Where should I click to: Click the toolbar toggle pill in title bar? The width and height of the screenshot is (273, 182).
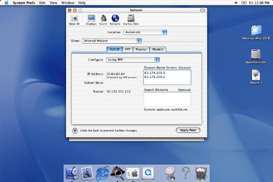[x=203, y=10]
